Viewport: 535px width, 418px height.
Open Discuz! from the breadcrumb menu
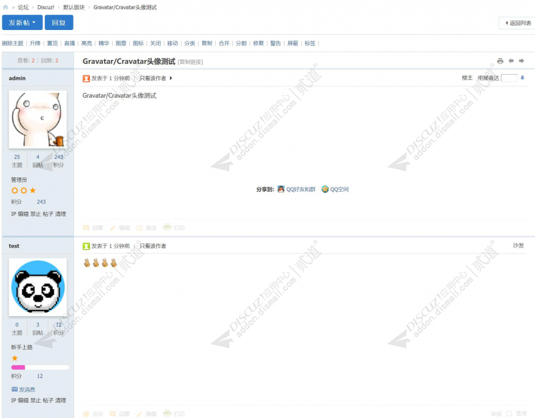pos(46,7)
